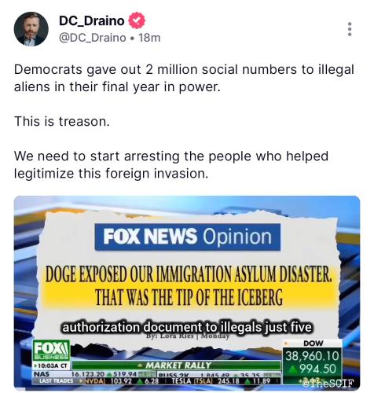
Task: Click the Fox Business logo in video
Action: pyautogui.click(x=51, y=350)
